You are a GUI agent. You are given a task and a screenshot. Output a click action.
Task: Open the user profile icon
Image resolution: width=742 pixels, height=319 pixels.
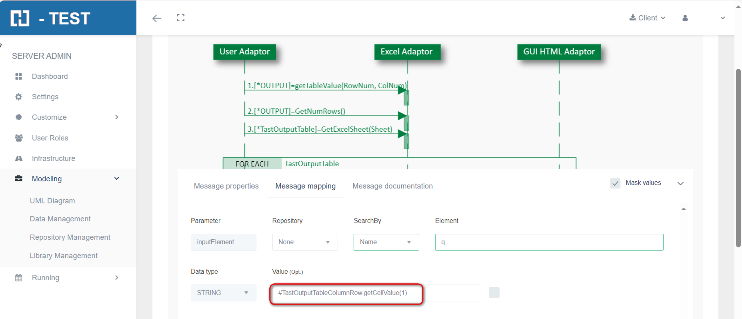tap(685, 18)
